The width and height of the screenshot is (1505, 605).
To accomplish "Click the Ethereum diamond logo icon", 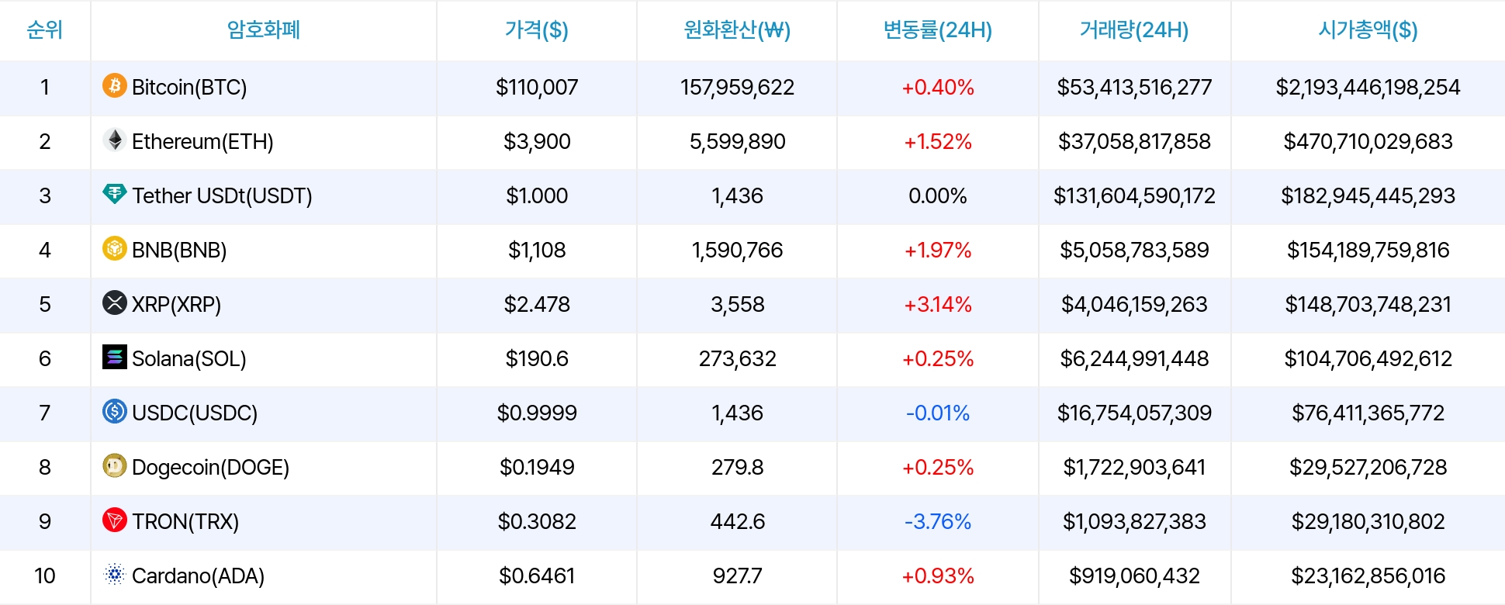I will (x=115, y=140).
